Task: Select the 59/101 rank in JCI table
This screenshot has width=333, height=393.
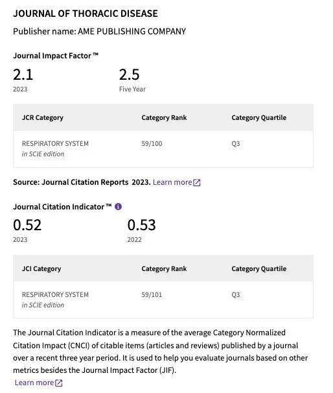Action: point(152,294)
